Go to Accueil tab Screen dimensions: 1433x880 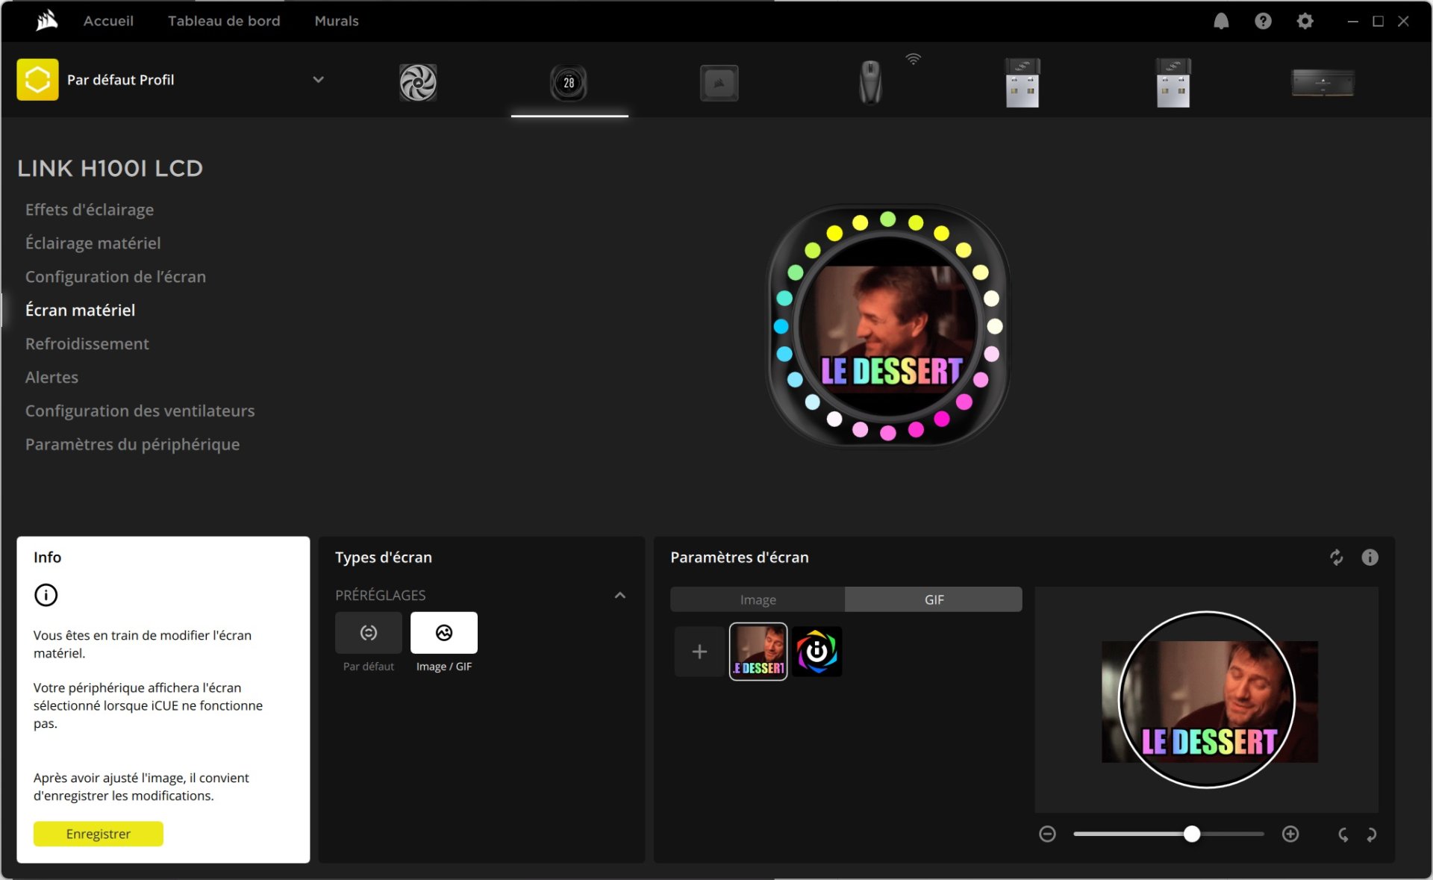pyautogui.click(x=108, y=21)
